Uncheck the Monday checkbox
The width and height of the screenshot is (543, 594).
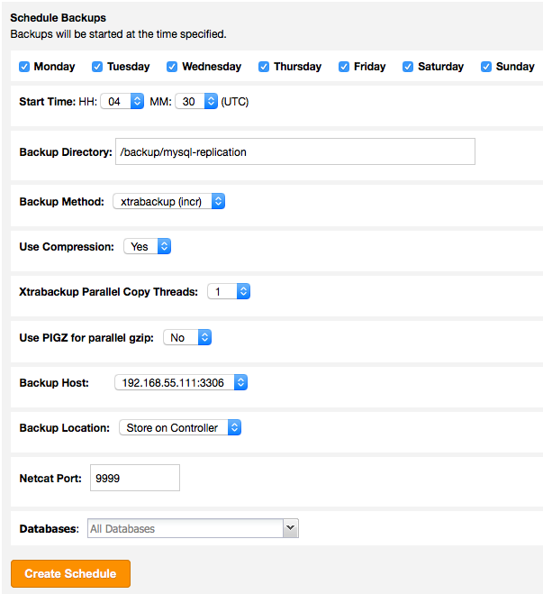coord(24,67)
